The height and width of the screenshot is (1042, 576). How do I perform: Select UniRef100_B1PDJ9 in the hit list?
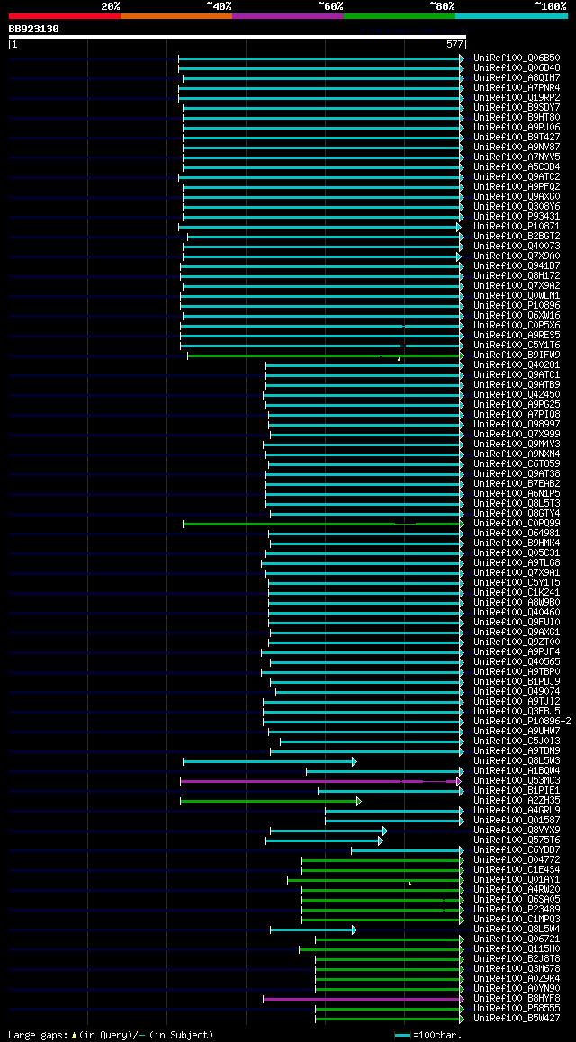[x=517, y=682]
